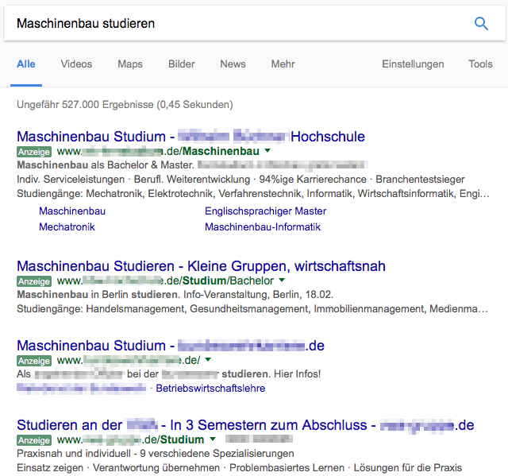This screenshot has height=476, width=508.
Task: Open the Maps results tab
Action: [x=130, y=64]
